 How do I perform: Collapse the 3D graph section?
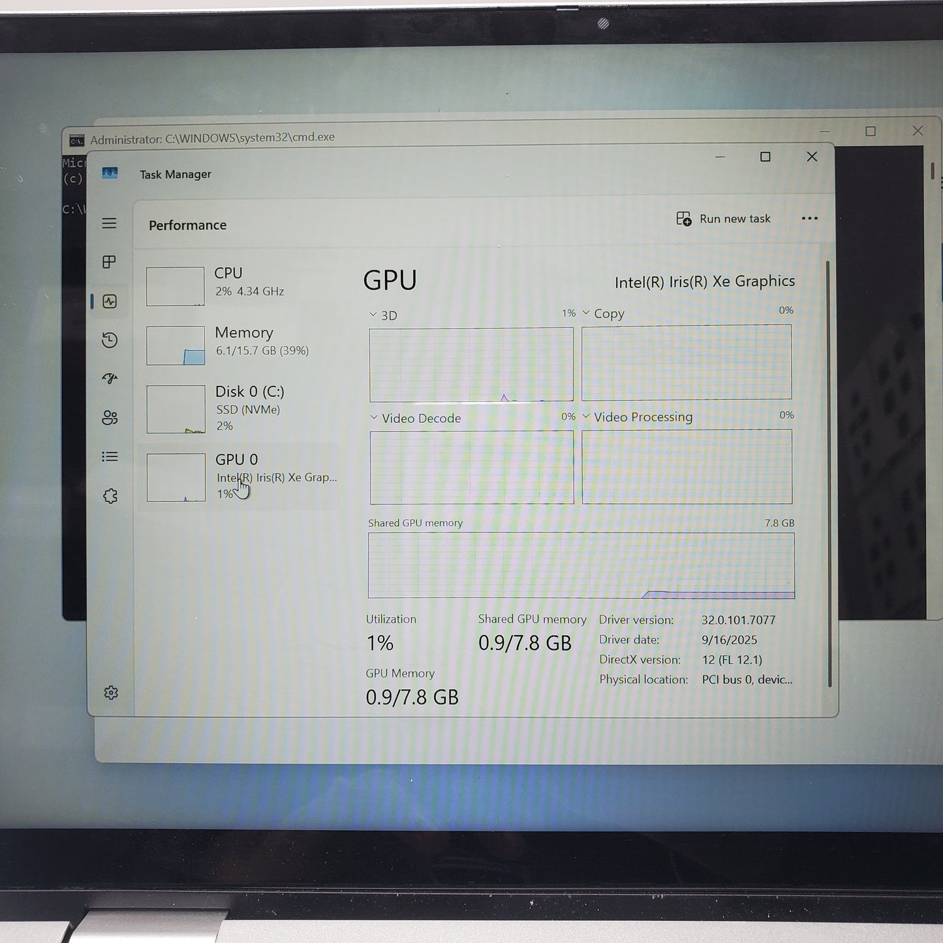tap(374, 315)
